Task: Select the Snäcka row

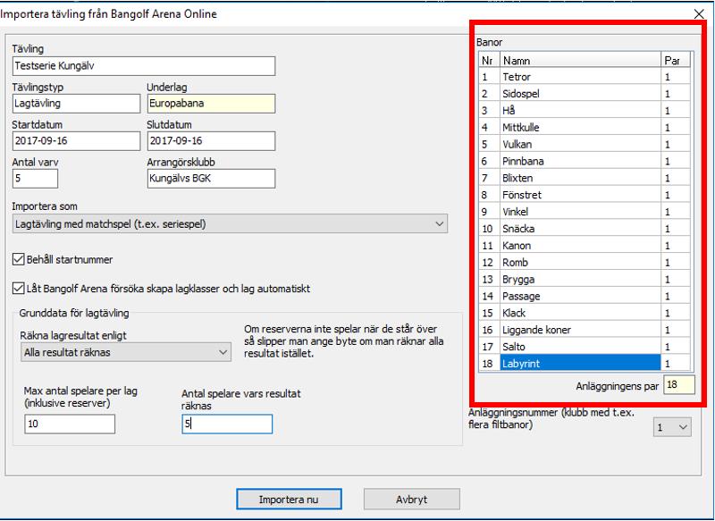Action: pyautogui.click(x=585, y=229)
